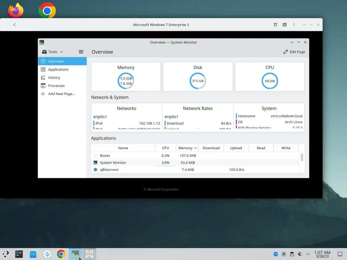Sort applications by CPU column

[165, 148]
